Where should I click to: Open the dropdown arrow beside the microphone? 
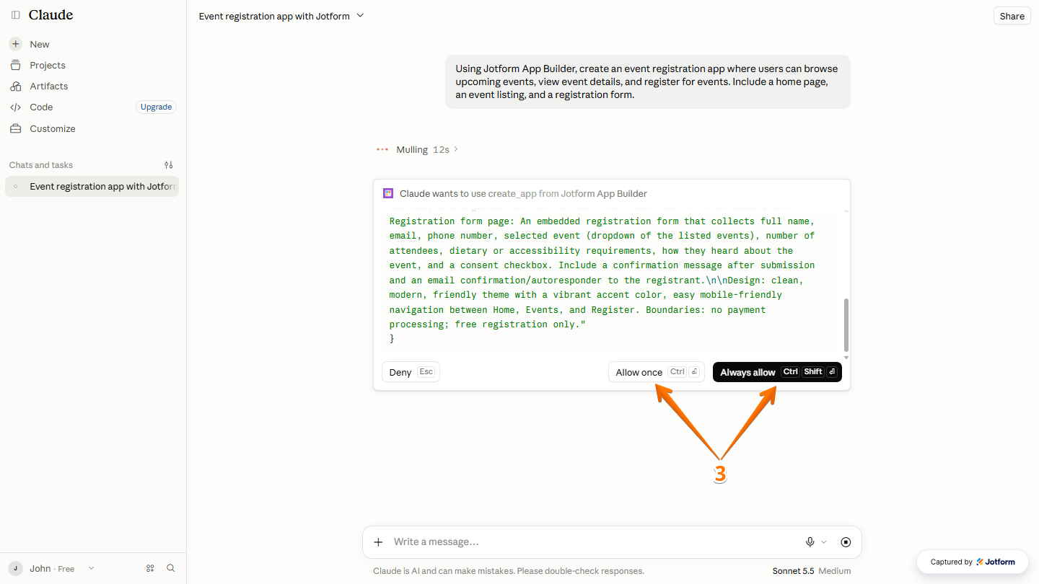point(824,542)
